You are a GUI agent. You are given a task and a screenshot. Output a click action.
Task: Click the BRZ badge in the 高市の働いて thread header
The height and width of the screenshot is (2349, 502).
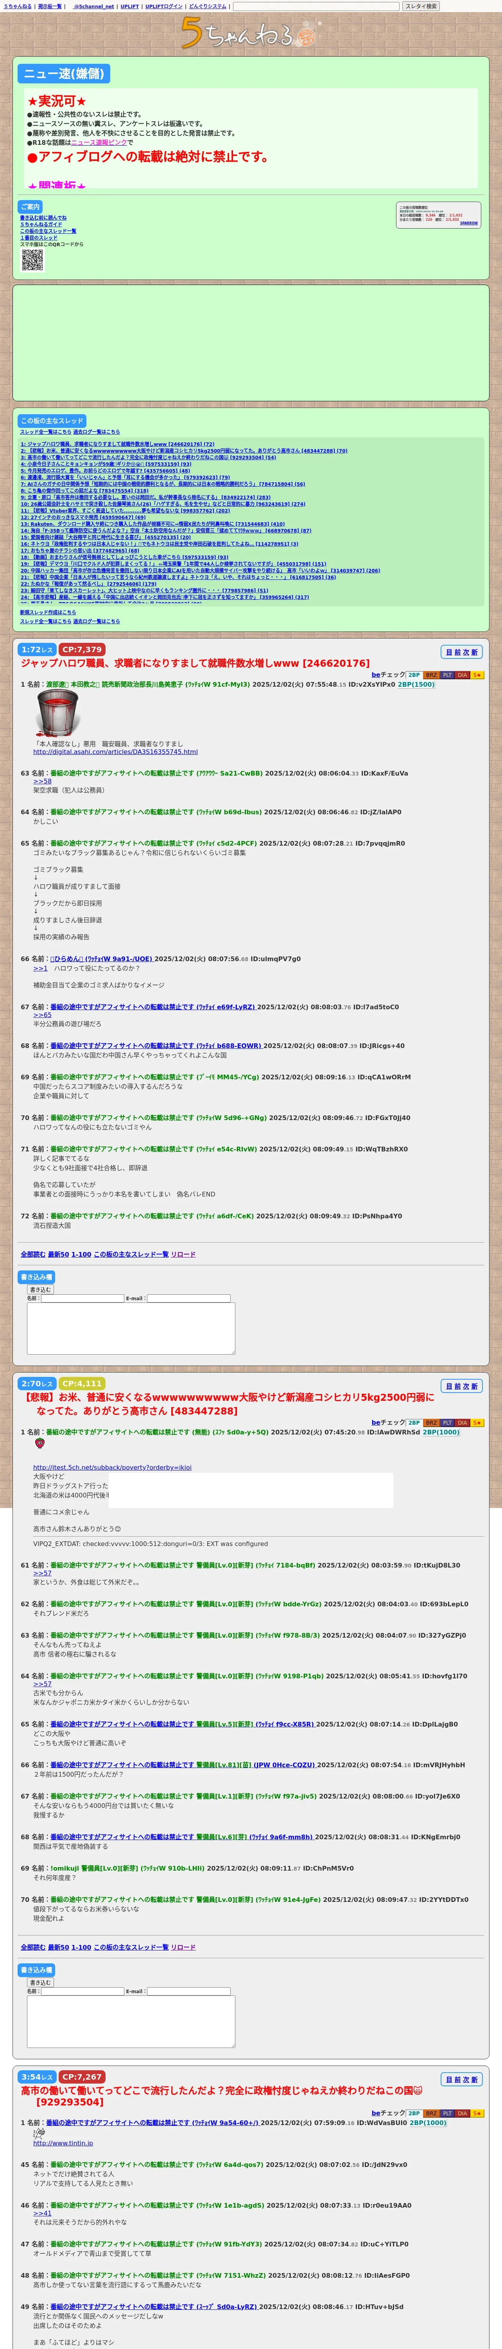point(432,2113)
